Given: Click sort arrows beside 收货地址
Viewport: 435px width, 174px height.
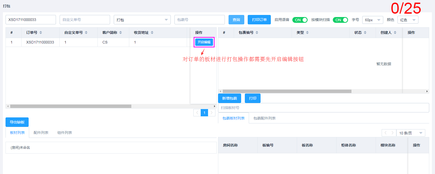Looking at the screenshot, I should (x=152, y=32).
